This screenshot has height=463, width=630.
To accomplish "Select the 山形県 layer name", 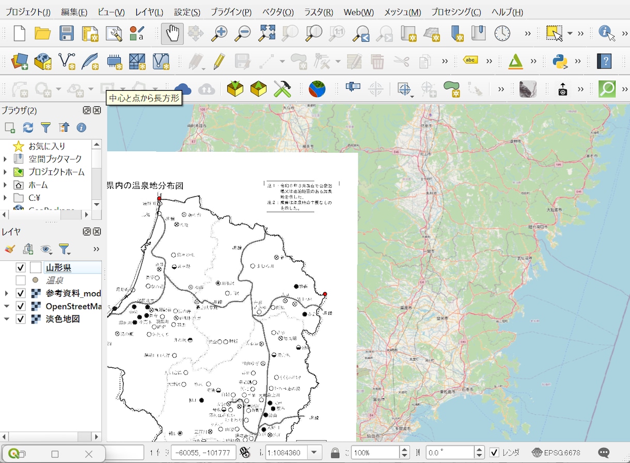I will coord(58,267).
